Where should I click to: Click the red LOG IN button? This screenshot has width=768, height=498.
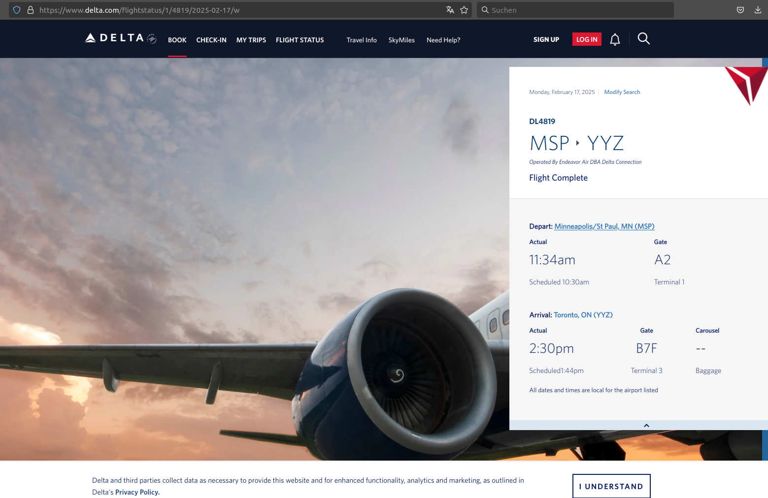(x=587, y=39)
